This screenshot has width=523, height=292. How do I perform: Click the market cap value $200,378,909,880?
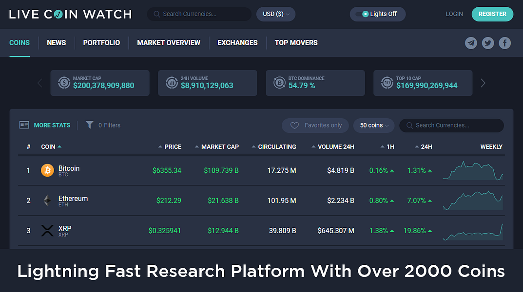(x=104, y=86)
